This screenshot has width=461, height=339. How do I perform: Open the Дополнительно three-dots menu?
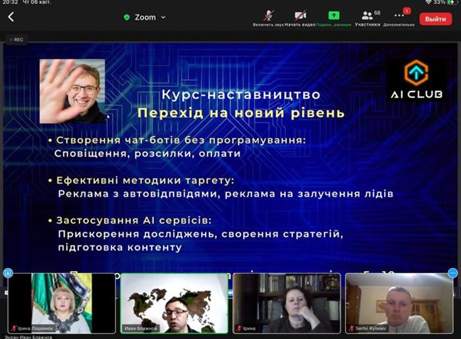(x=399, y=15)
